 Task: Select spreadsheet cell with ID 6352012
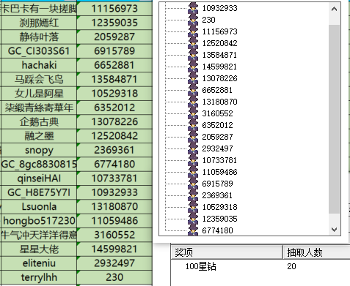coord(114,108)
